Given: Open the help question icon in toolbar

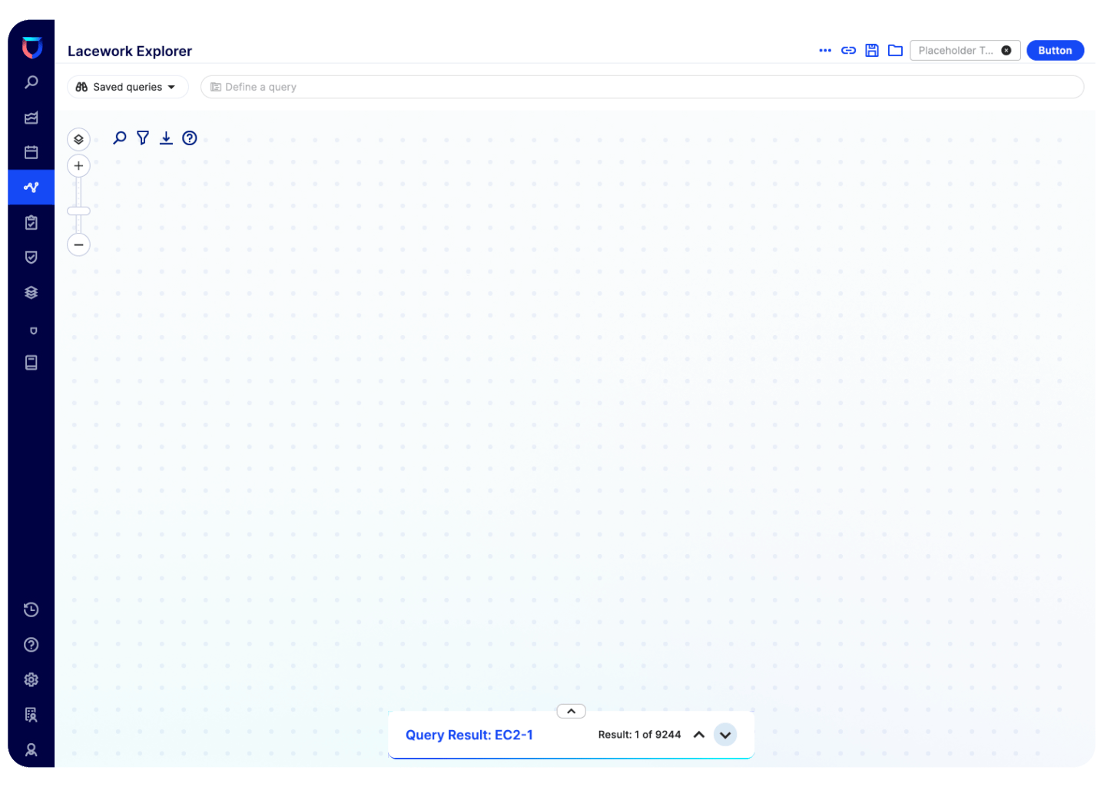Looking at the screenshot, I should point(190,138).
